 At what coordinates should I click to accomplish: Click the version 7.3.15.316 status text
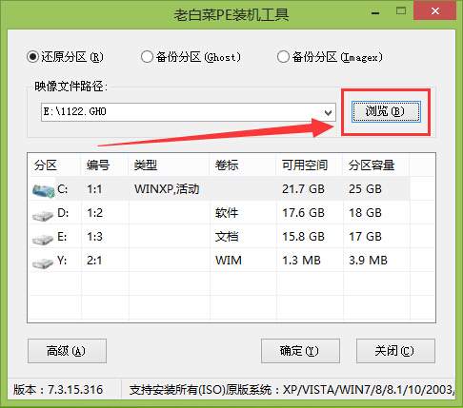point(58,390)
